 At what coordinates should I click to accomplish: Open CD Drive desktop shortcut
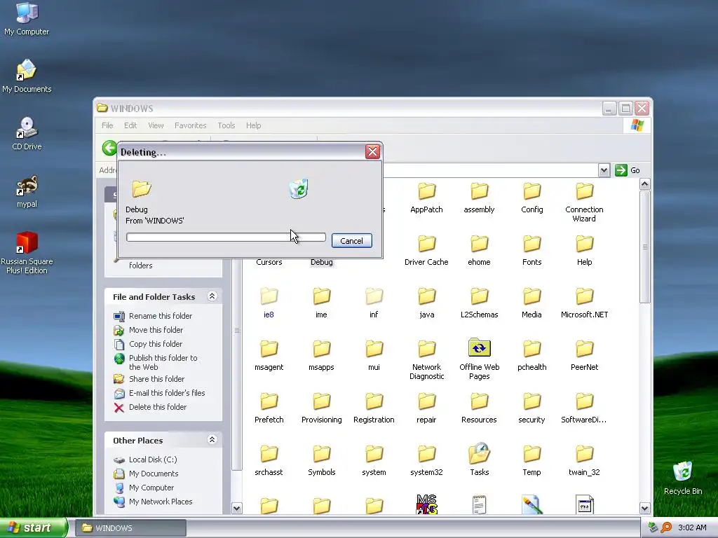(x=27, y=134)
